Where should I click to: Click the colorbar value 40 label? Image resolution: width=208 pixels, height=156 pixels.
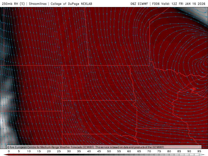point(89,151)
